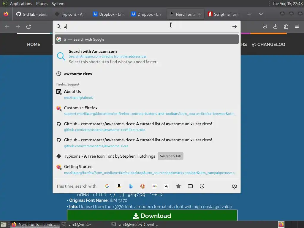Screen dimensions: 304x228
Task: Click into the address bar text field
Action: pos(147,26)
